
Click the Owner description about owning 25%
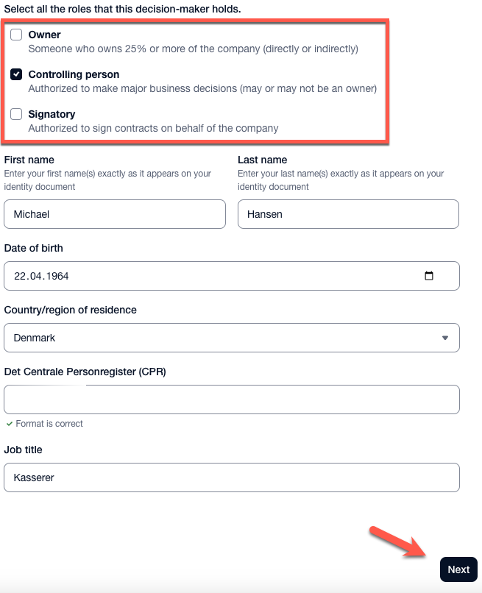point(193,49)
